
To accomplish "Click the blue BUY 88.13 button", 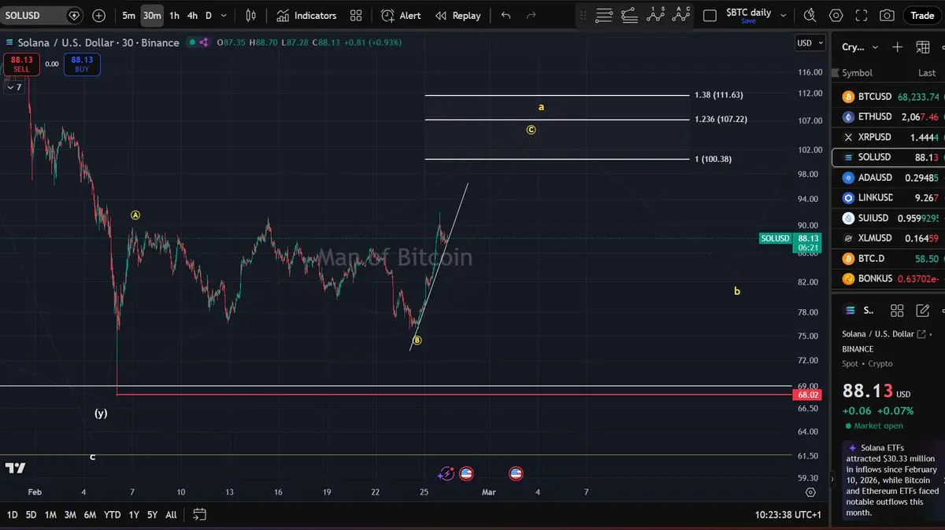I will [x=82, y=64].
